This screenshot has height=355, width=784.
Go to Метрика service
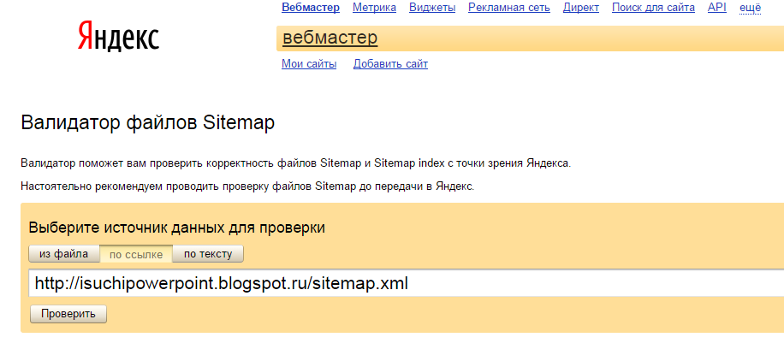375,8
